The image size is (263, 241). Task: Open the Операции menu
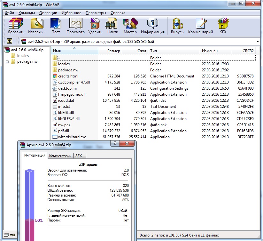point(48,13)
